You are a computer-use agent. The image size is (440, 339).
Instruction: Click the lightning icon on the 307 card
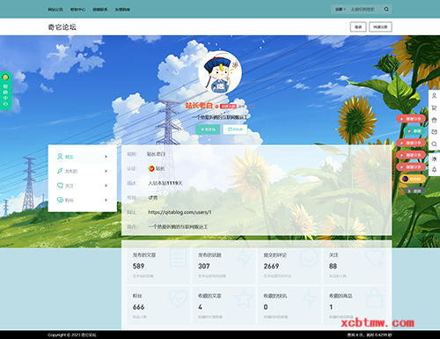point(244,257)
